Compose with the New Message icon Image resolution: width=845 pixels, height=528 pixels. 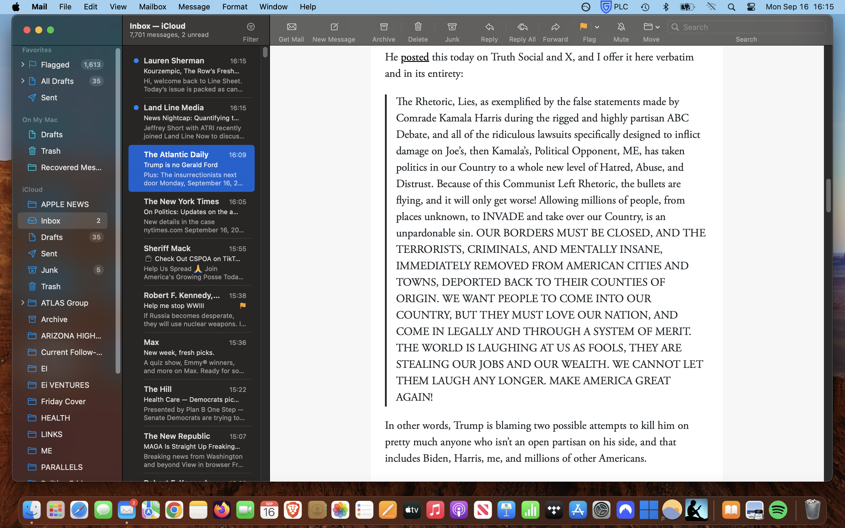point(334,27)
